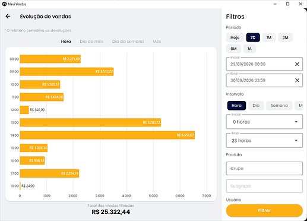
Task: Click the Produto section label
Action: click(234, 154)
